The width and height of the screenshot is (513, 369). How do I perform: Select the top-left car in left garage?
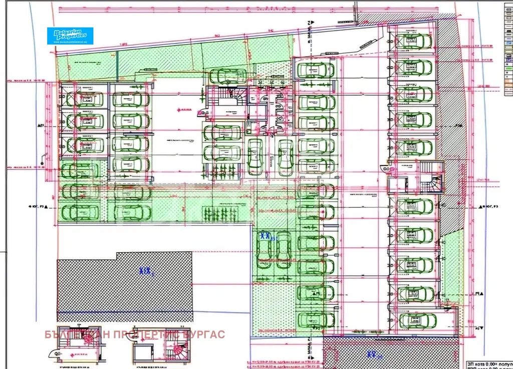coord(85,99)
